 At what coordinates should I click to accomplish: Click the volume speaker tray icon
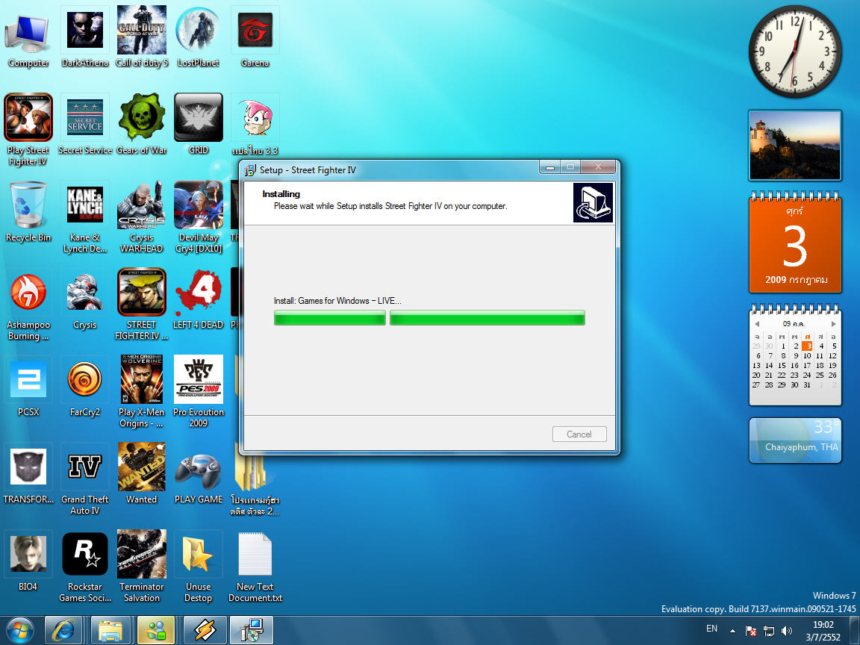click(787, 631)
